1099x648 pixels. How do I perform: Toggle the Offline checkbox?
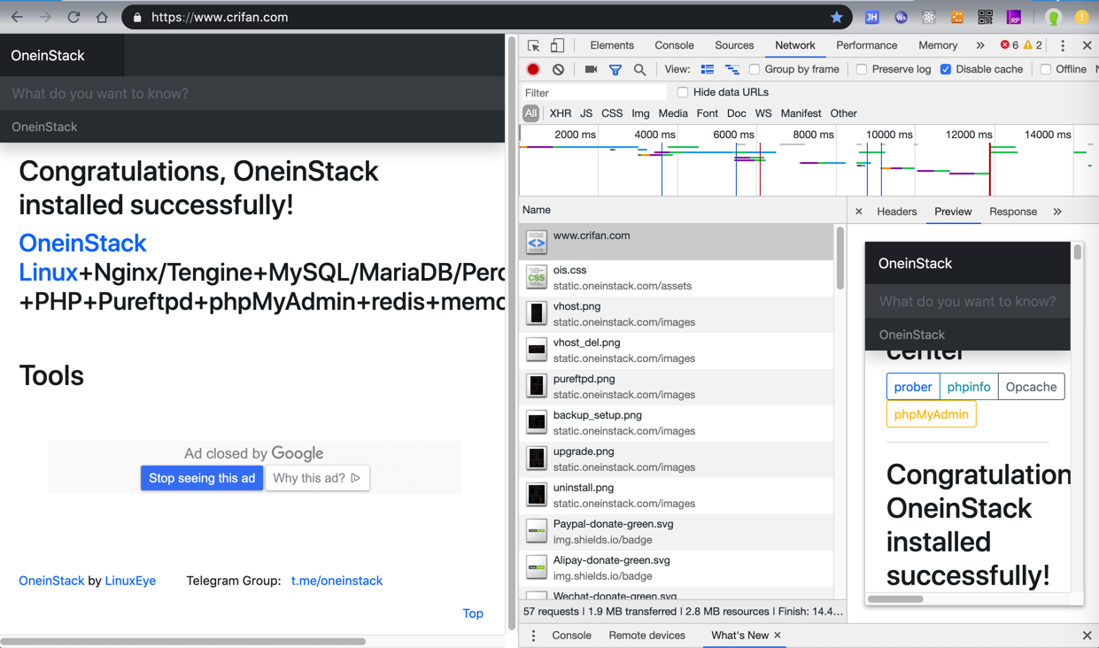click(x=1046, y=69)
